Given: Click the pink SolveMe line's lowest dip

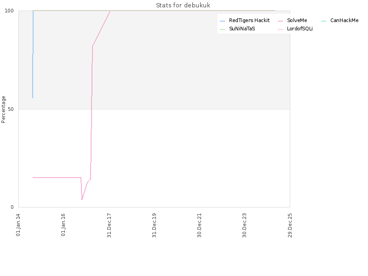Looking at the screenshot, I should pos(82,200).
